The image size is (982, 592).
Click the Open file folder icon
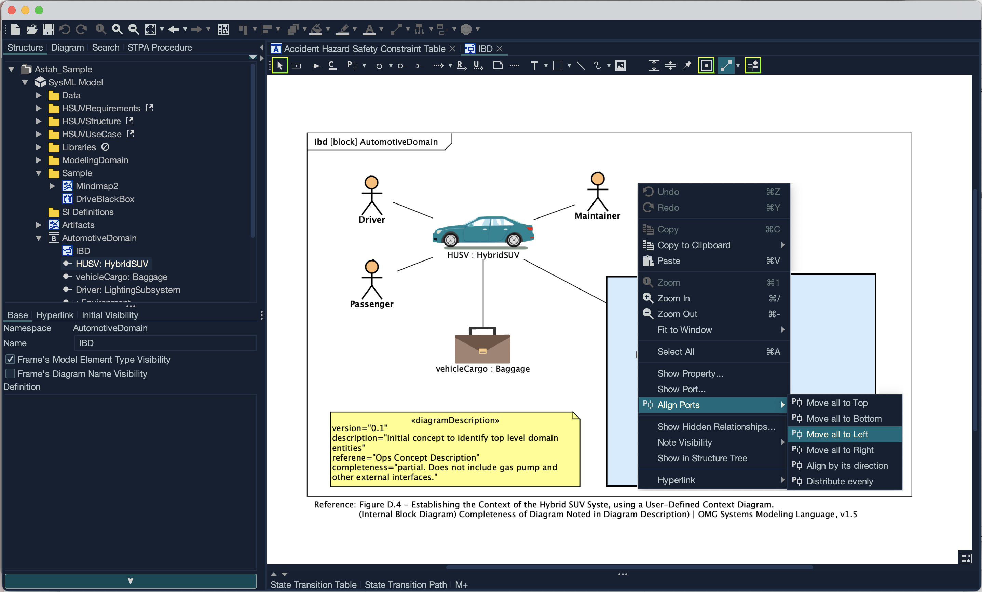pos(31,29)
